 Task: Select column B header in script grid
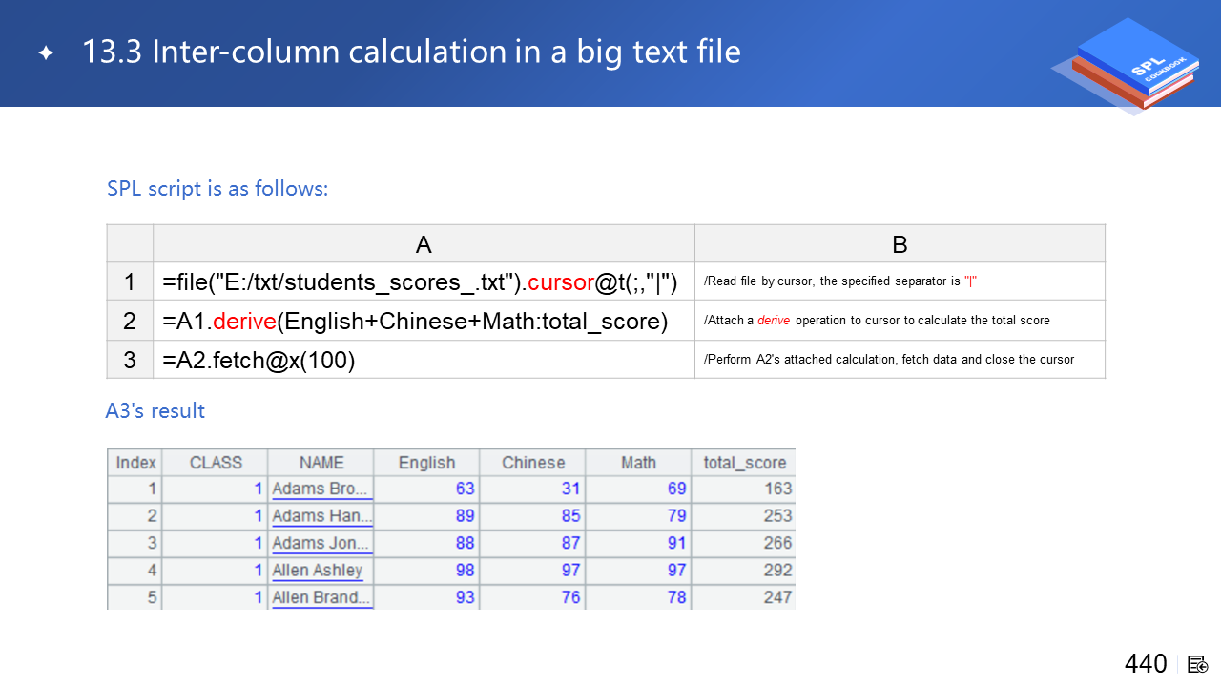coord(899,244)
